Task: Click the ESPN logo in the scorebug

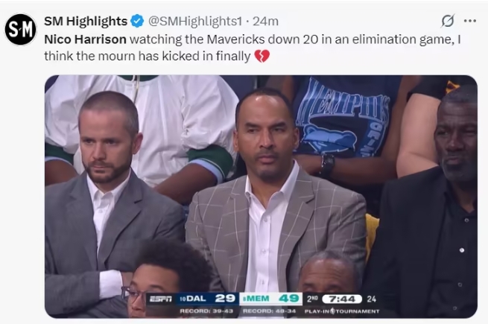Action: [160, 299]
